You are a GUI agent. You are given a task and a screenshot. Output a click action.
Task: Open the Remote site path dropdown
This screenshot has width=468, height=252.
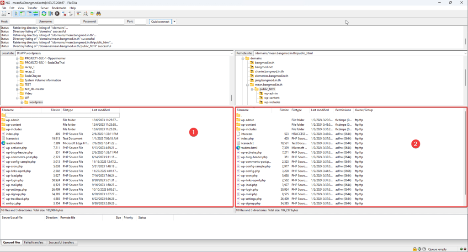click(465, 53)
